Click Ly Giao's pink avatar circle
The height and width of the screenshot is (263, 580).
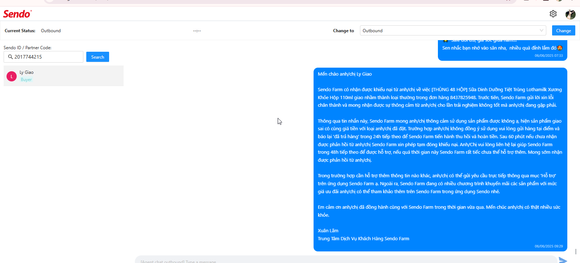coord(12,76)
